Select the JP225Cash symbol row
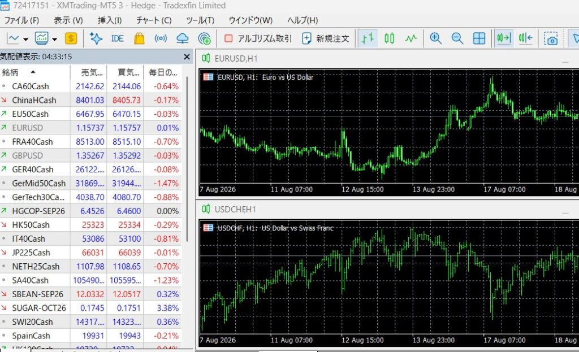The width and height of the screenshot is (579, 352). click(x=90, y=253)
